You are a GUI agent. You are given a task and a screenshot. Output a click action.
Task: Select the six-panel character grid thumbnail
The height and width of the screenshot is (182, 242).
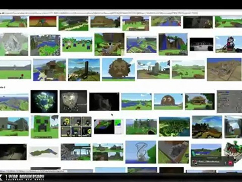click(x=76, y=127)
